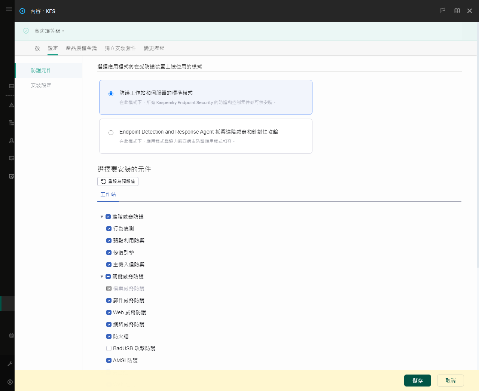Click the 取消 cancel button
This screenshot has height=391, width=479.
point(451,381)
